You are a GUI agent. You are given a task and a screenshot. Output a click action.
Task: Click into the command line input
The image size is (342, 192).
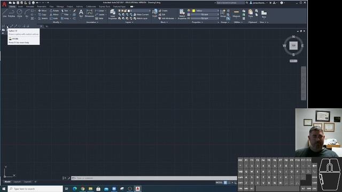coord(154,178)
